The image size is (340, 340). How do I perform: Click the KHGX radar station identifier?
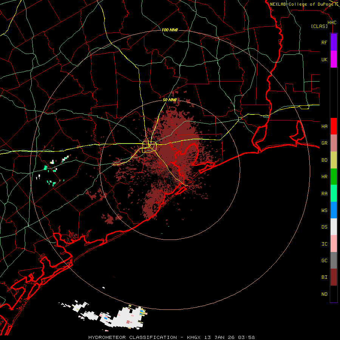(195, 337)
